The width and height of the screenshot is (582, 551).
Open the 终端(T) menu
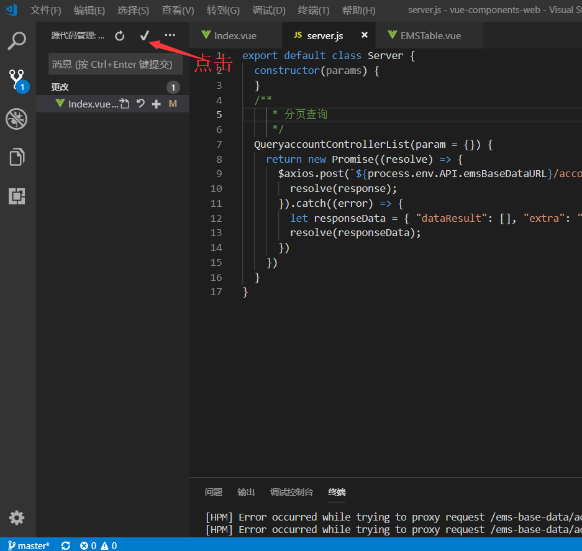pos(314,10)
